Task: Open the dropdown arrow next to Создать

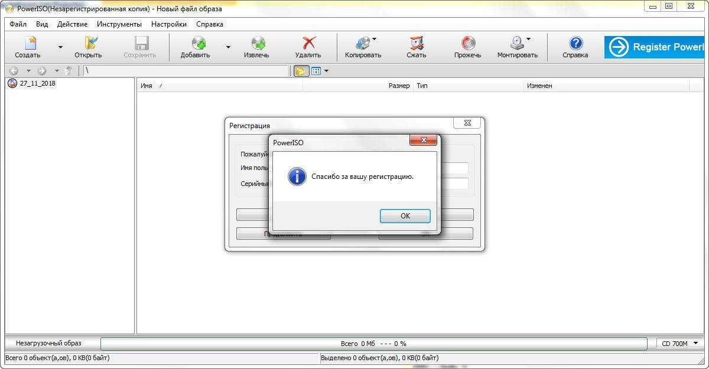Action: pyautogui.click(x=60, y=47)
